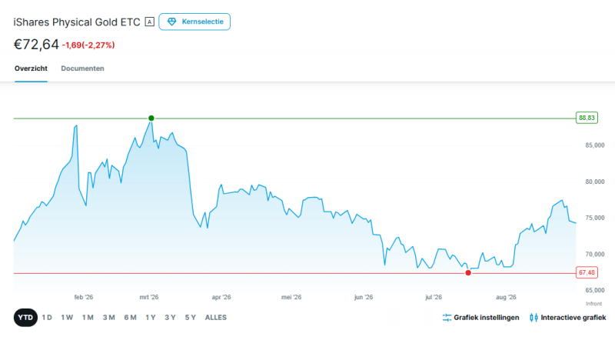Click the green high point marker
Viewport: 615px width, 337px height.
pos(151,118)
